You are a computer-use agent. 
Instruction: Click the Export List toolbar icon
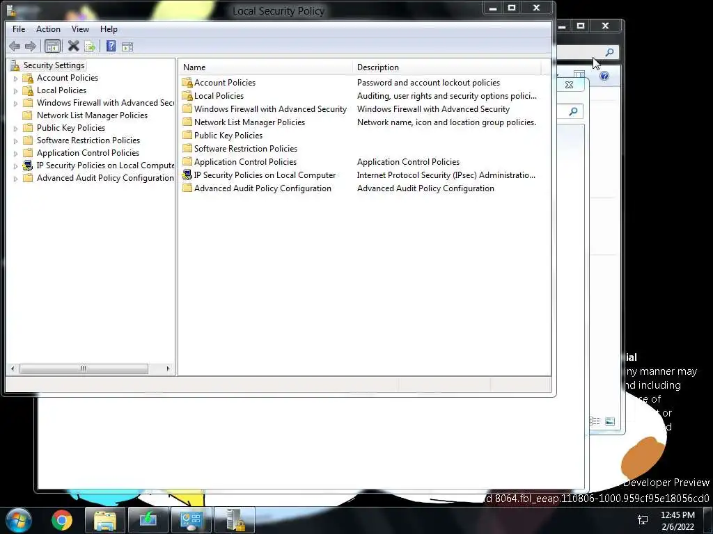[x=90, y=47]
